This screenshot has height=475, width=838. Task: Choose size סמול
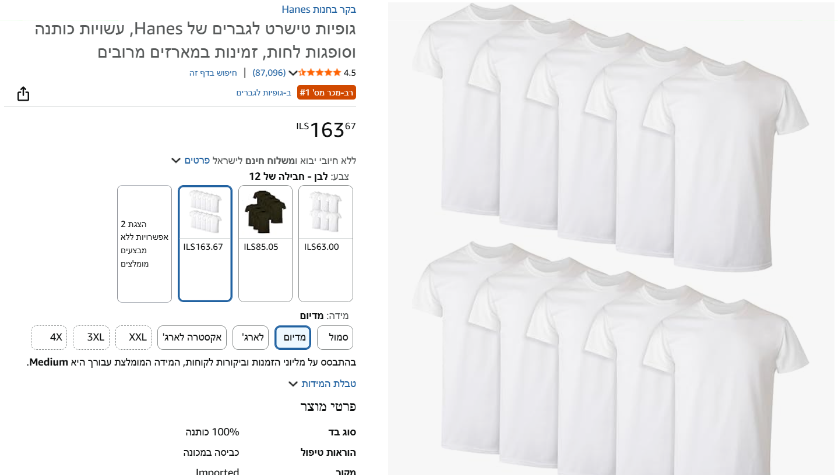[x=338, y=338]
